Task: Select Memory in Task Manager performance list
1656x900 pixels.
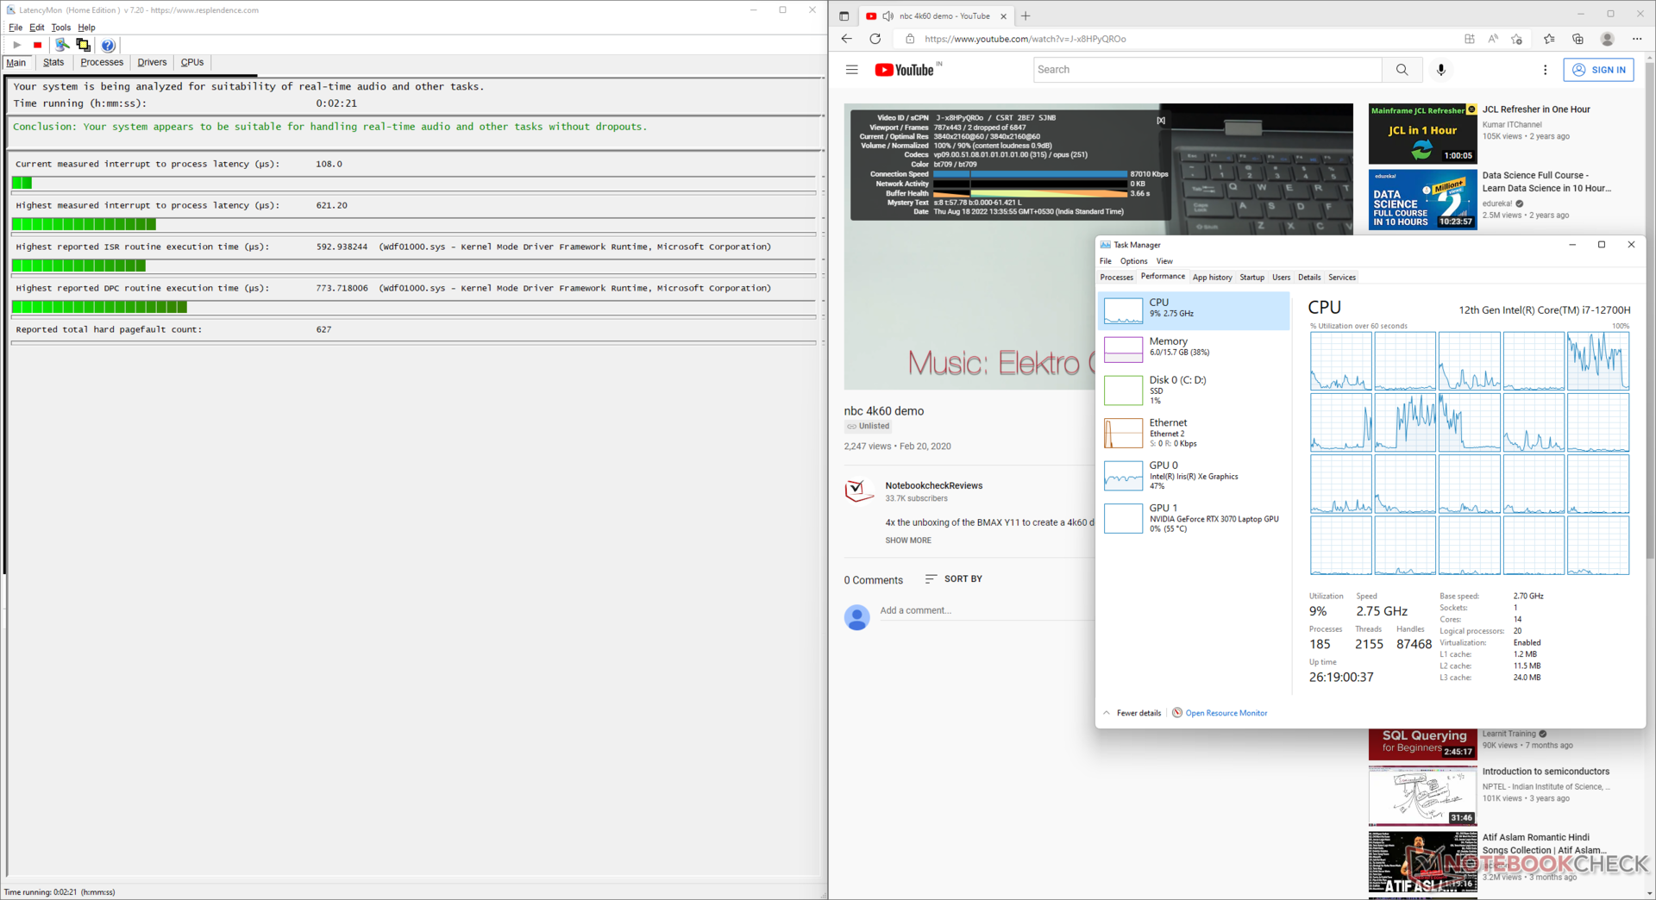Action: (1194, 349)
